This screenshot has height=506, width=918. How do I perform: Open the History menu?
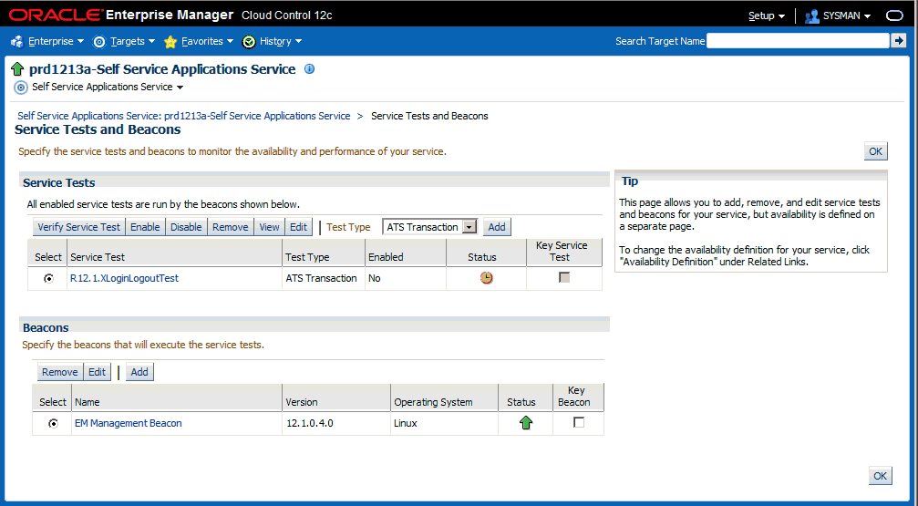pyautogui.click(x=281, y=42)
